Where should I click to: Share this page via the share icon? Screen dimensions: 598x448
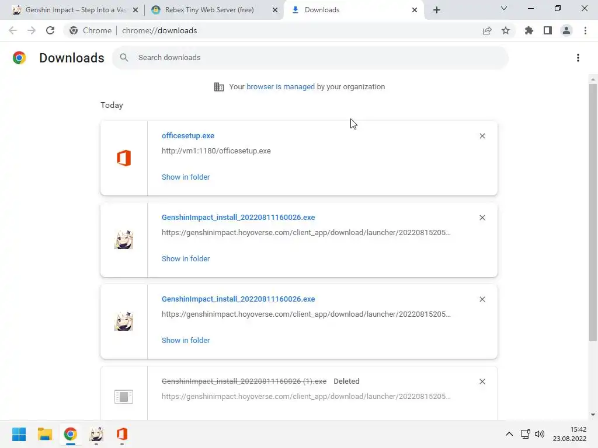pyautogui.click(x=487, y=30)
